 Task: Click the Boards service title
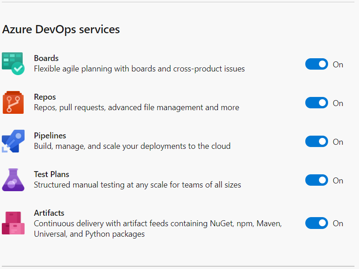click(x=46, y=58)
